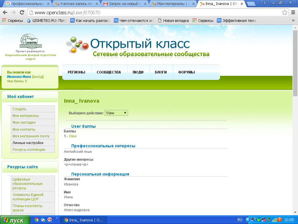Viewport: 298px width, 224px height.
Task: Expand the 'Выберите действие' View dropdown
Action: point(116,113)
